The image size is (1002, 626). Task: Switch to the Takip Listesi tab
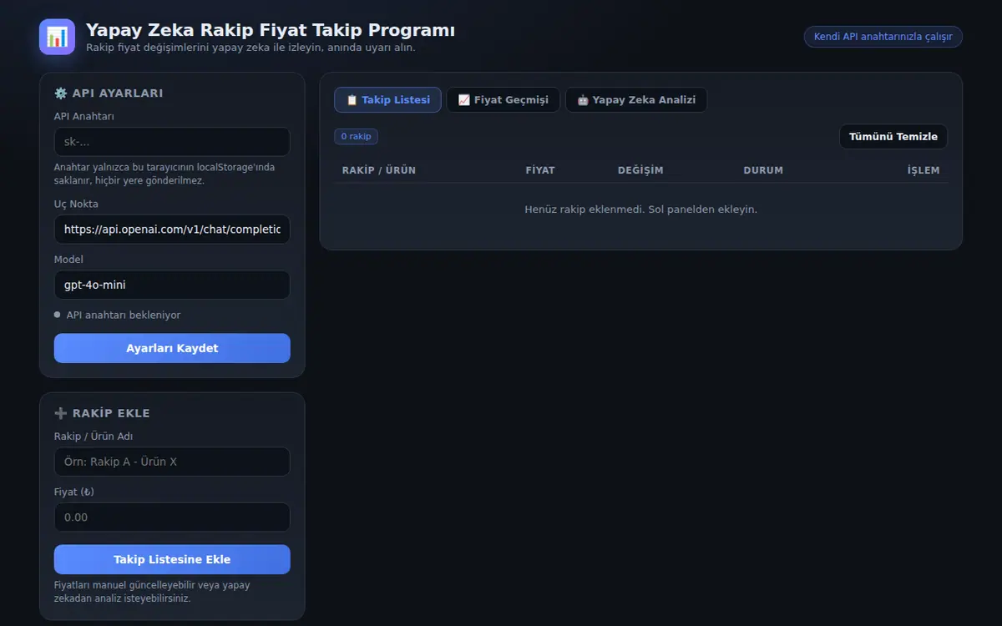[x=387, y=100]
